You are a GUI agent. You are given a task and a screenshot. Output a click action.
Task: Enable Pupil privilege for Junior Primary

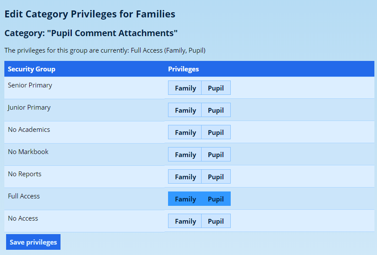(216, 110)
